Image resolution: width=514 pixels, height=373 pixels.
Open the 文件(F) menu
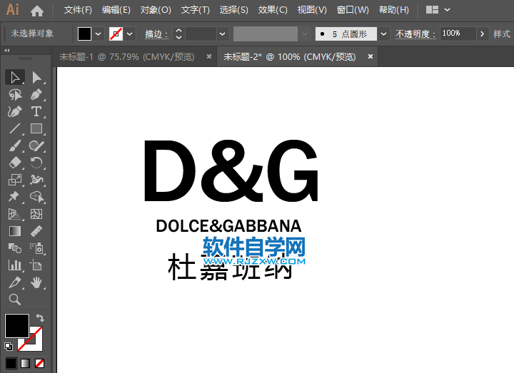tap(78, 10)
